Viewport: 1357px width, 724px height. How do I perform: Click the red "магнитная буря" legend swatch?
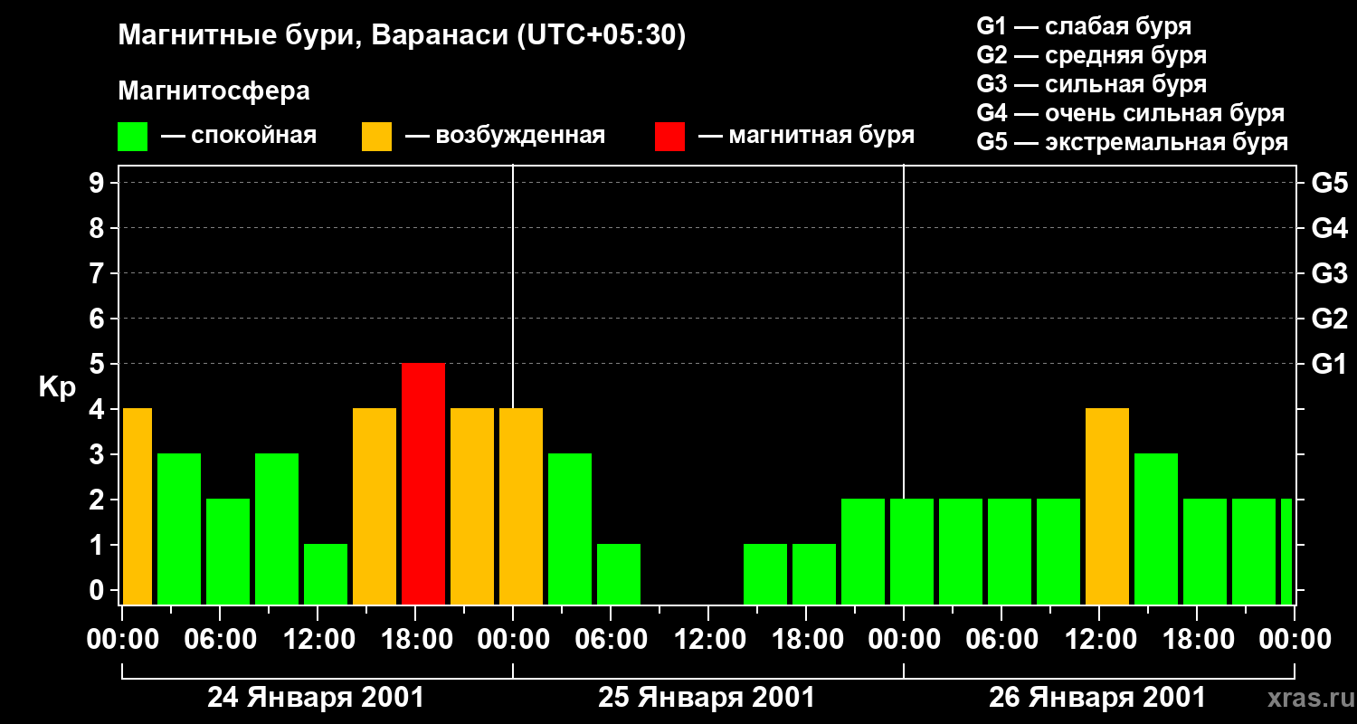click(669, 137)
